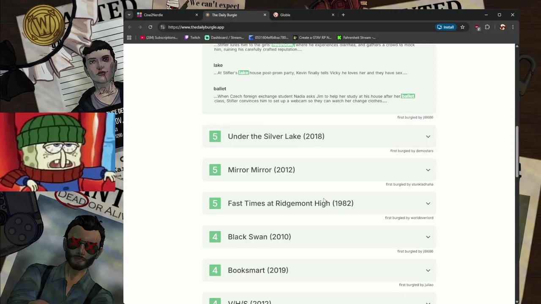
Task: Open YouTube Subscriptions bookmark
Action: [x=159, y=38]
